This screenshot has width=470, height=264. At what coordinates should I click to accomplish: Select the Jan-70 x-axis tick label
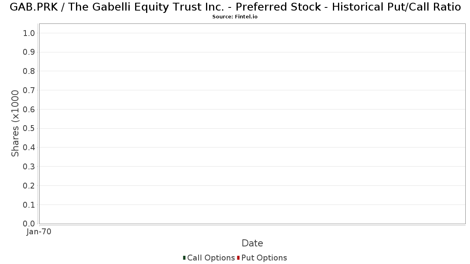(x=39, y=232)
